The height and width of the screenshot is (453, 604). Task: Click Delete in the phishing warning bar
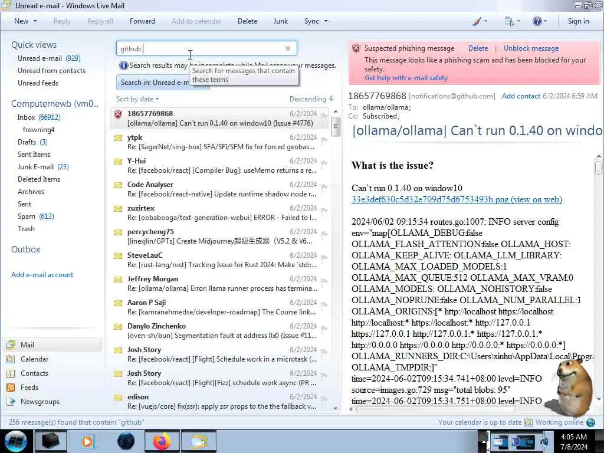[478, 48]
